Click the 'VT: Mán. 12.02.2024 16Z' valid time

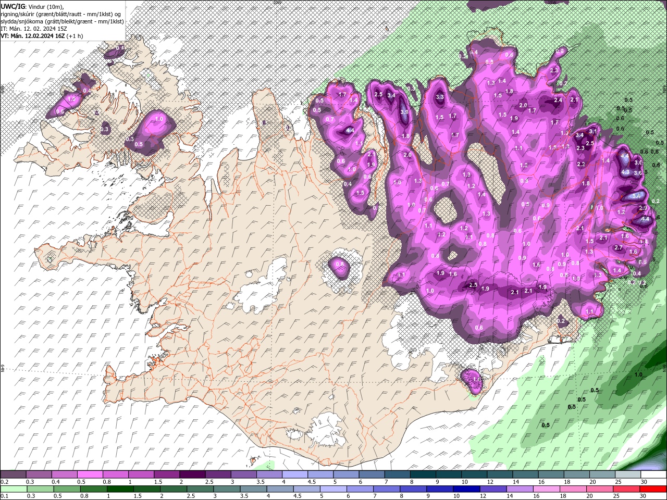pos(32,36)
